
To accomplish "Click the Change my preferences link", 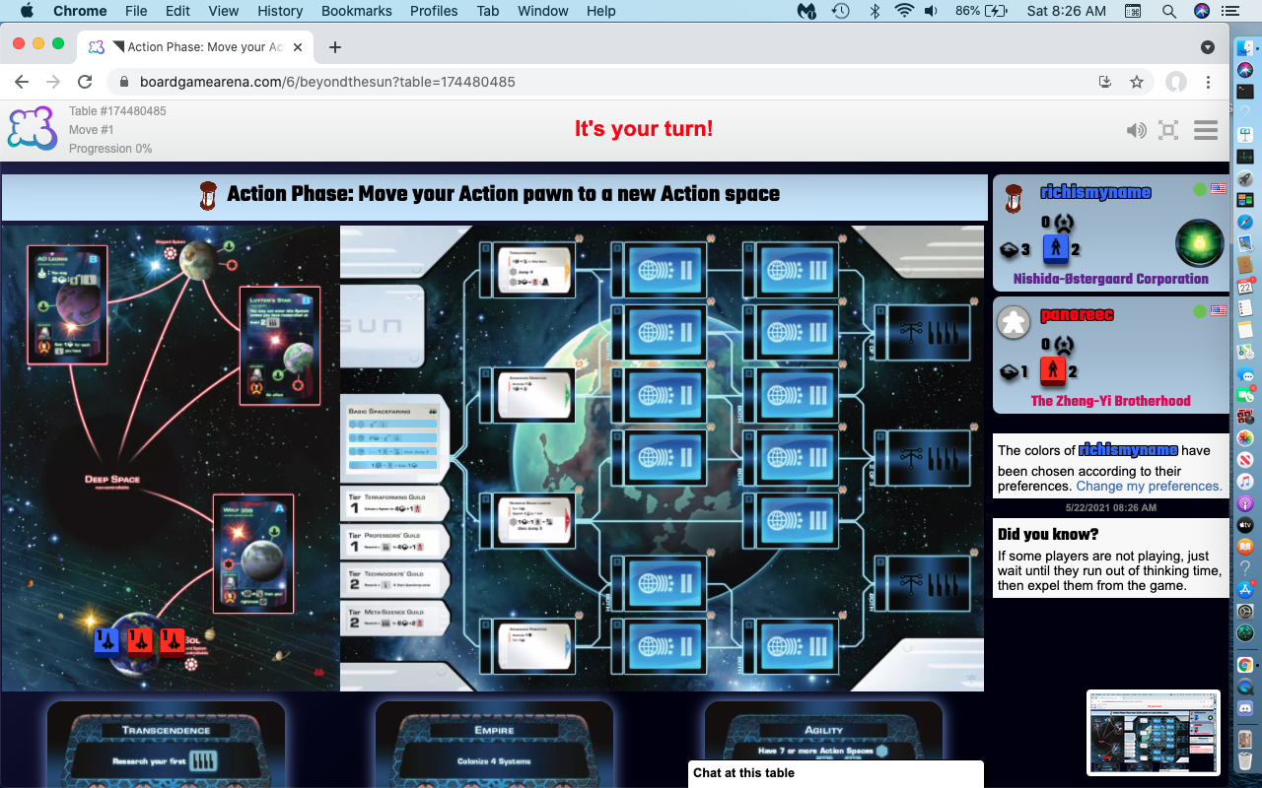I will 1149,486.
